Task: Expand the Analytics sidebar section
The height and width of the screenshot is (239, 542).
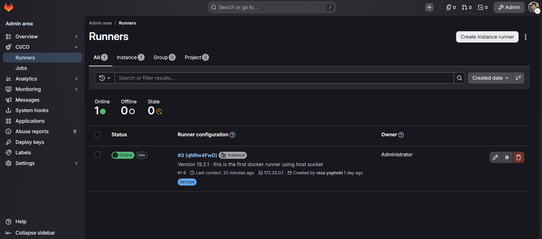Action: click(x=42, y=79)
